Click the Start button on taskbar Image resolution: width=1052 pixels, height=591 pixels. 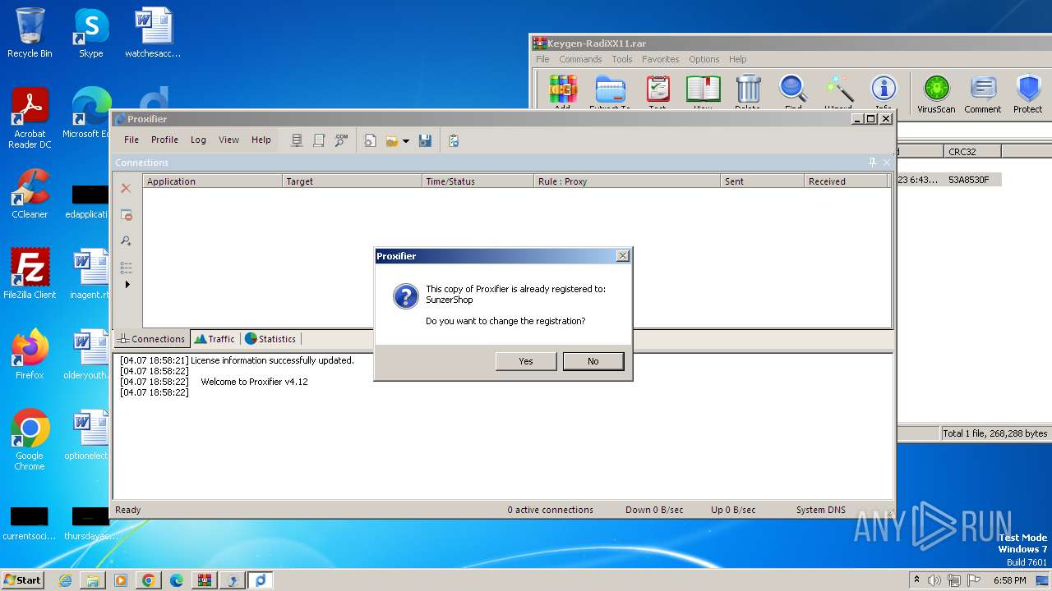[22, 580]
